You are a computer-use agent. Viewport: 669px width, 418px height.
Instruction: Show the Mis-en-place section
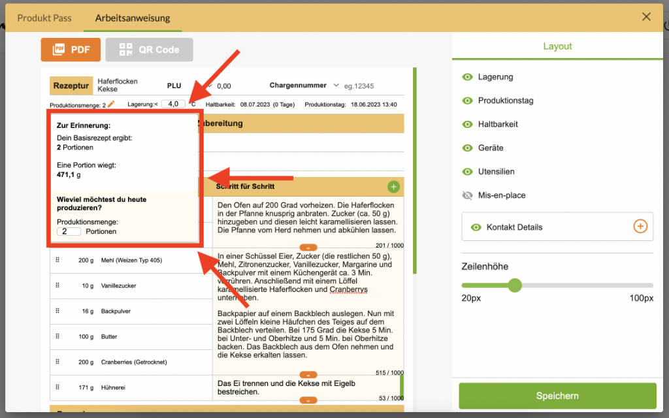click(467, 195)
